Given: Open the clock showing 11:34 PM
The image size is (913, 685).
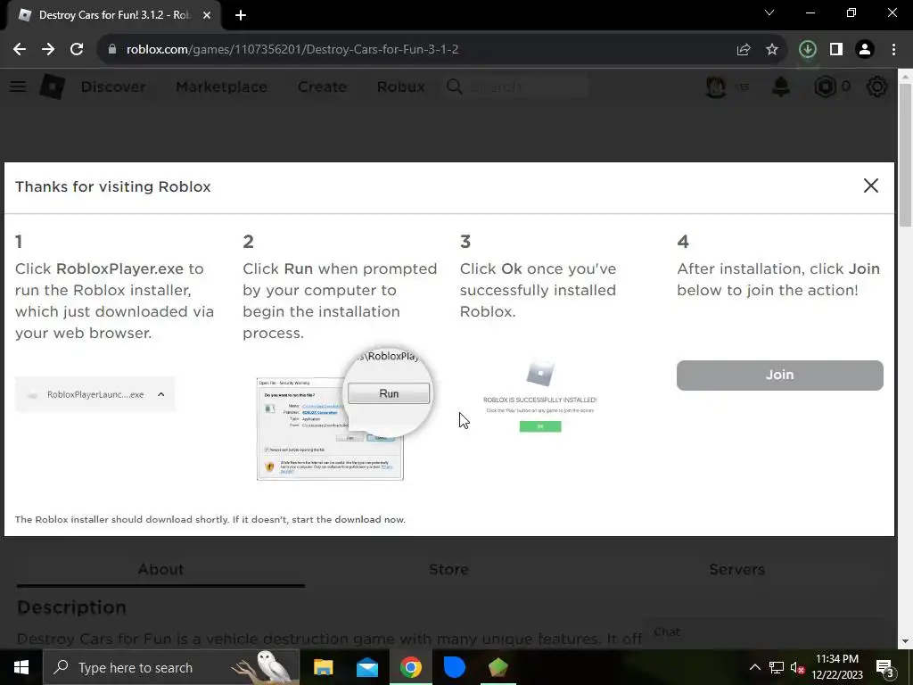Looking at the screenshot, I should tap(837, 667).
